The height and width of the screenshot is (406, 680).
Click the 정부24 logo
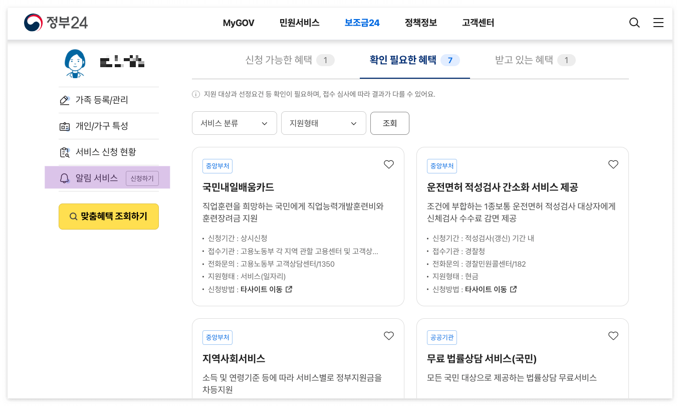point(56,23)
